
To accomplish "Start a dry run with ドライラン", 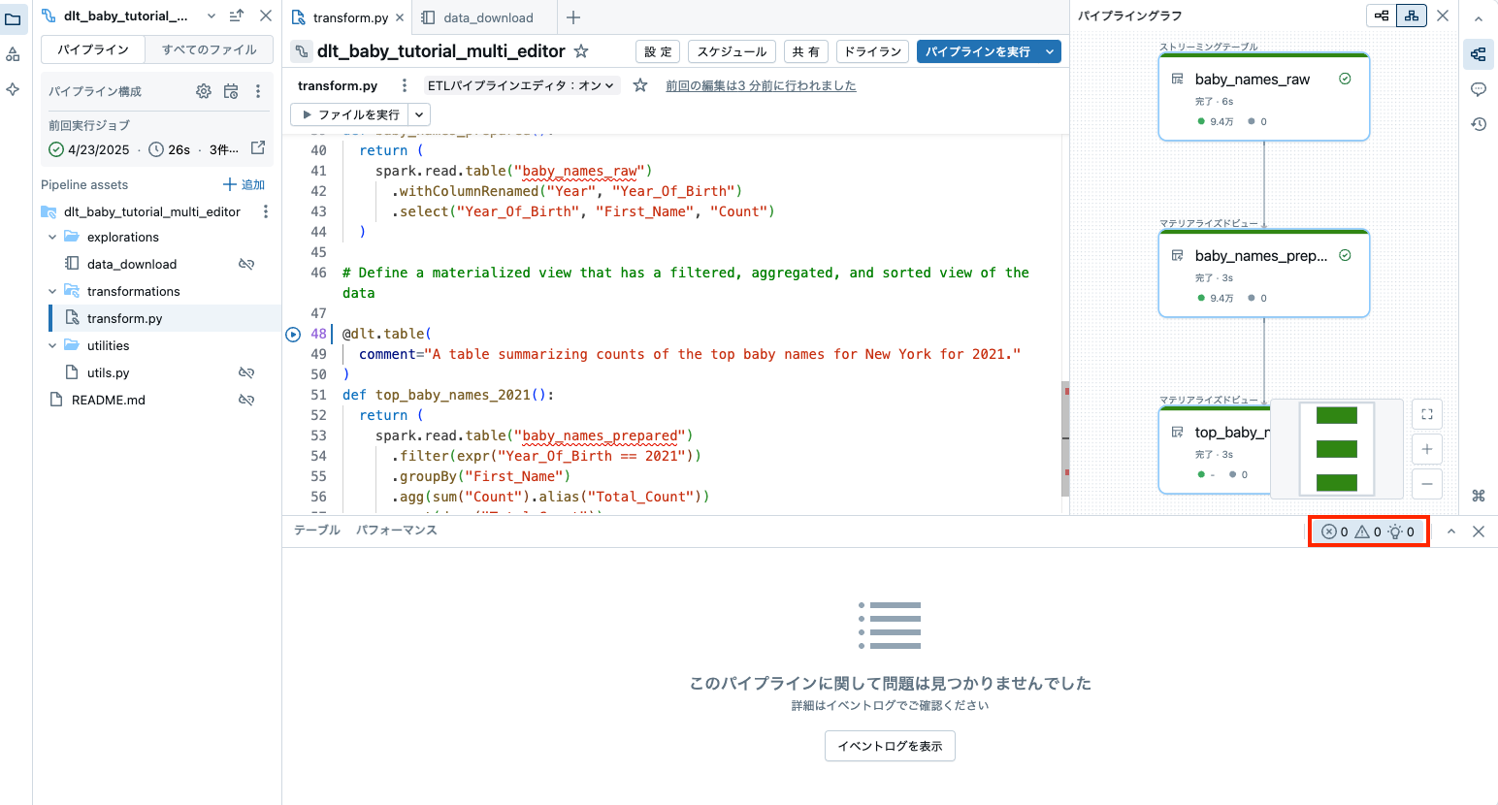I will (x=871, y=51).
